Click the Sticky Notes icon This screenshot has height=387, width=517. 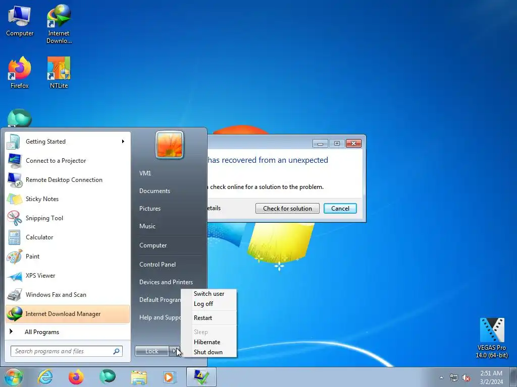(x=14, y=199)
